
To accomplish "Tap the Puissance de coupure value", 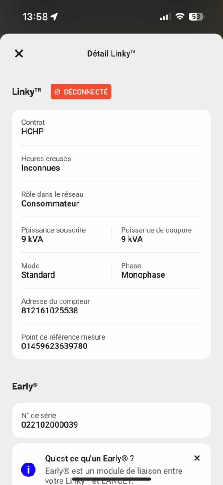I will pos(132,239).
